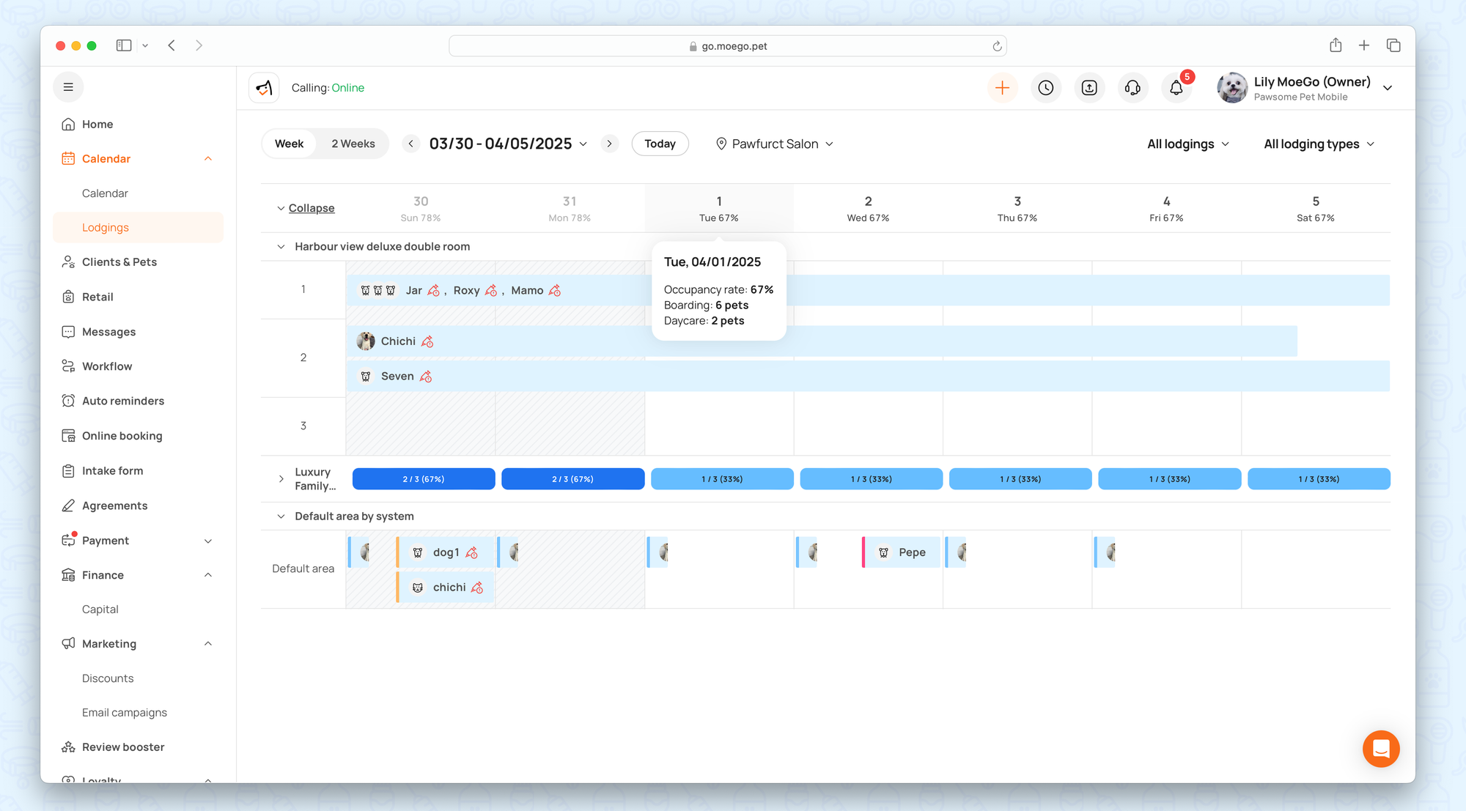Collapse Harbour view deluxe double room

281,247
